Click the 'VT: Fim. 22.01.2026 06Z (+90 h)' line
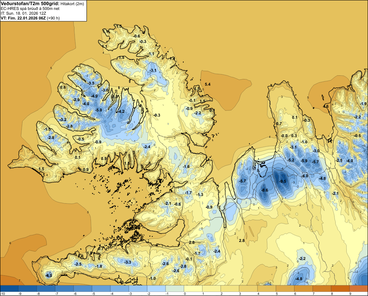368x296 pixels. pos(30,18)
